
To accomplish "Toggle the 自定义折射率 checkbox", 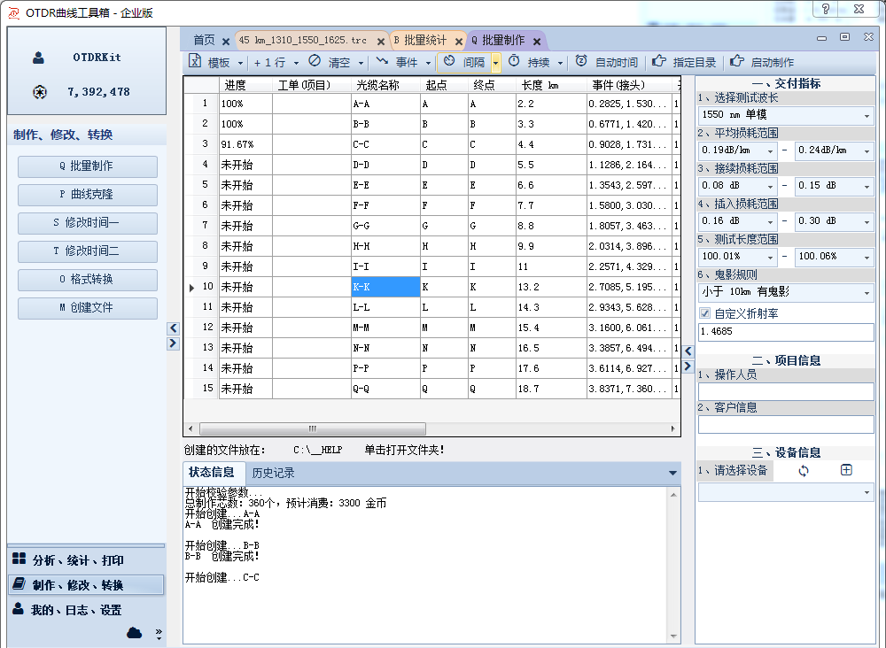I will click(705, 313).
